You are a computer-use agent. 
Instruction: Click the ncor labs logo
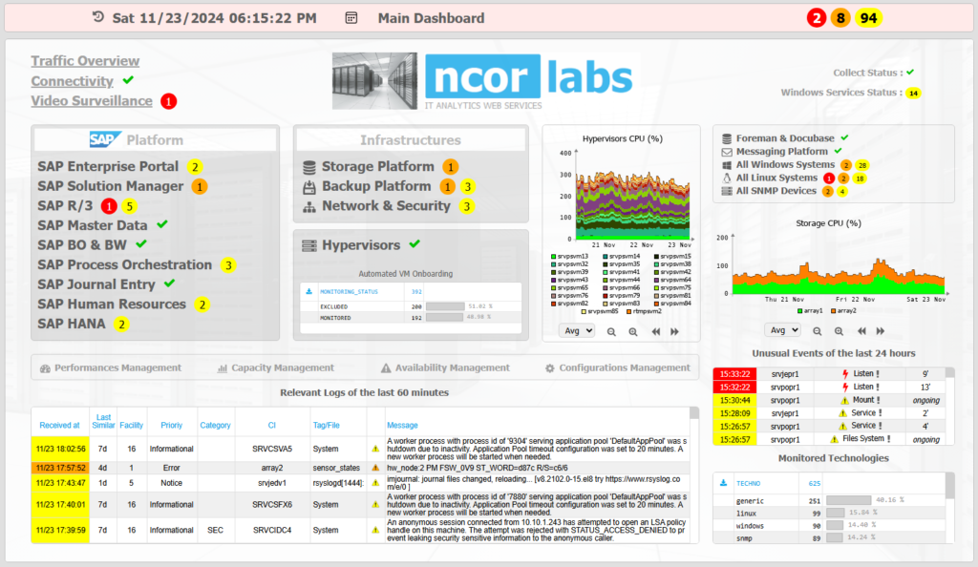pyautogui.click(x=482, y=81)
